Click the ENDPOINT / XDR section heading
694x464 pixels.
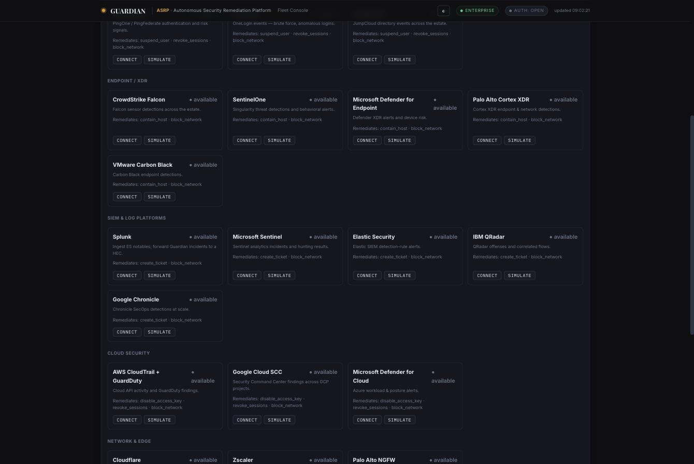(x=127, y=81)
